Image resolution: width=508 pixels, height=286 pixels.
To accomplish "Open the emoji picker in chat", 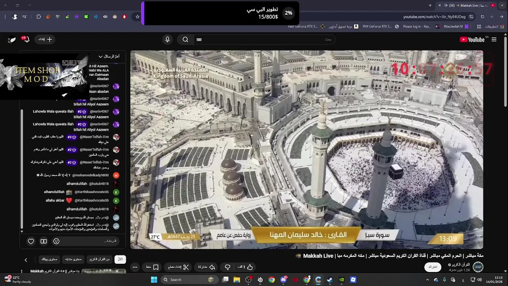I will point(56,241).
